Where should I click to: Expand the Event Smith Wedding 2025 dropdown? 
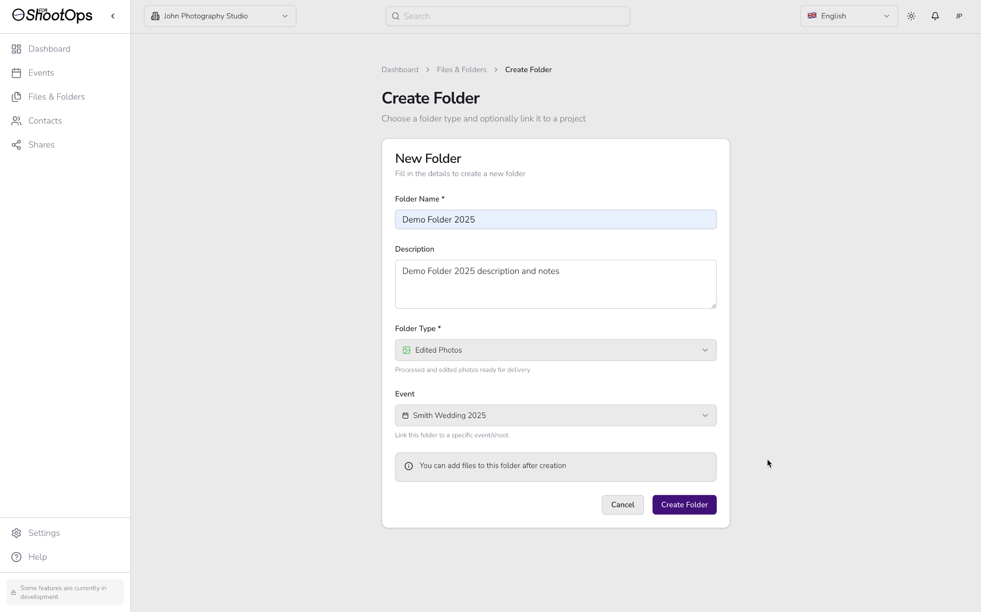555,415
